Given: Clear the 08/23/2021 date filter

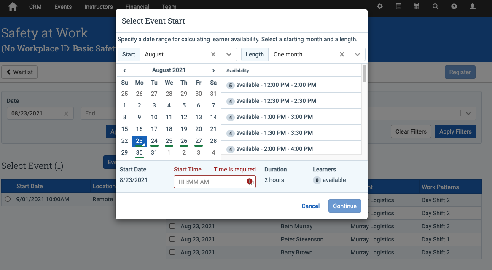Looking at the screenshot, I should coord(66,114).
